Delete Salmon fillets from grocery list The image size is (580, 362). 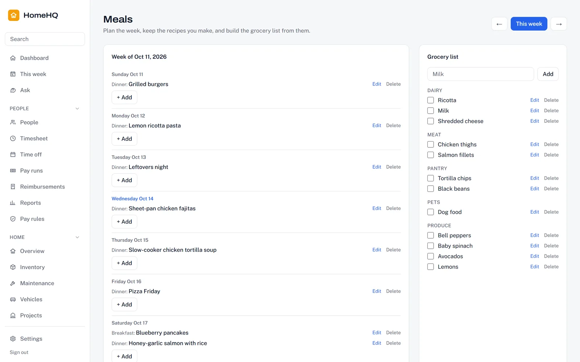(x=551, y=155)
